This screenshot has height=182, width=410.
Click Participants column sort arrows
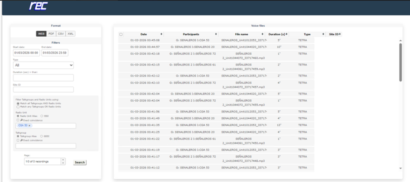(x=216, y=34)
